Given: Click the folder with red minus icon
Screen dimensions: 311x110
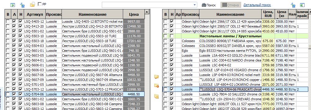Looking at the screenshot, I should click(x=156, y=85).
